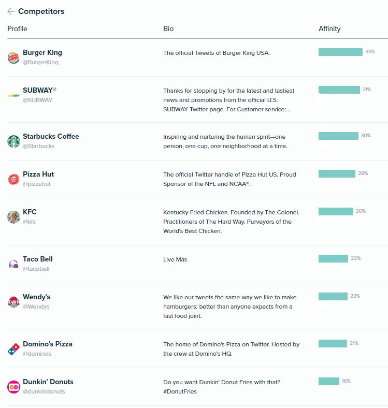388x408 pixels.
Task: Select the Dunkin' Donuts DD logo
Action: click(x=13, y=387)
